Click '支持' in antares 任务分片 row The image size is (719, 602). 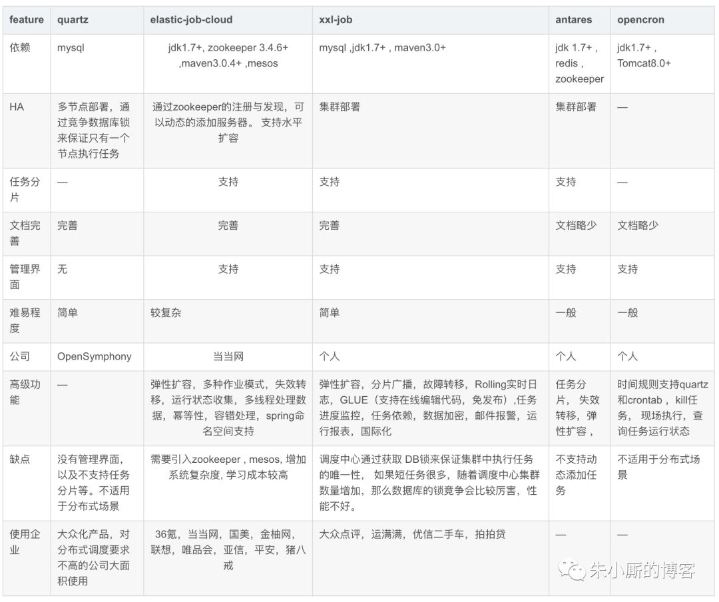565,182
